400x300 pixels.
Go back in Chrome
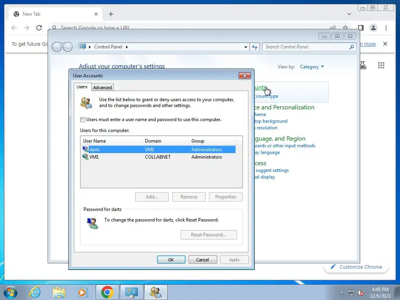(14, 28)
